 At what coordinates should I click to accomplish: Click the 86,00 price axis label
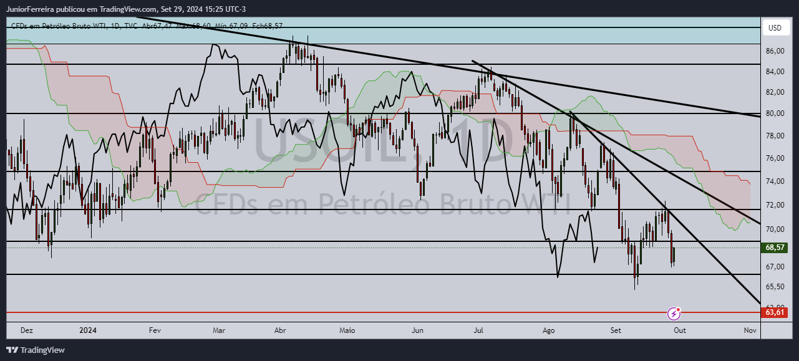click(775, 51)
